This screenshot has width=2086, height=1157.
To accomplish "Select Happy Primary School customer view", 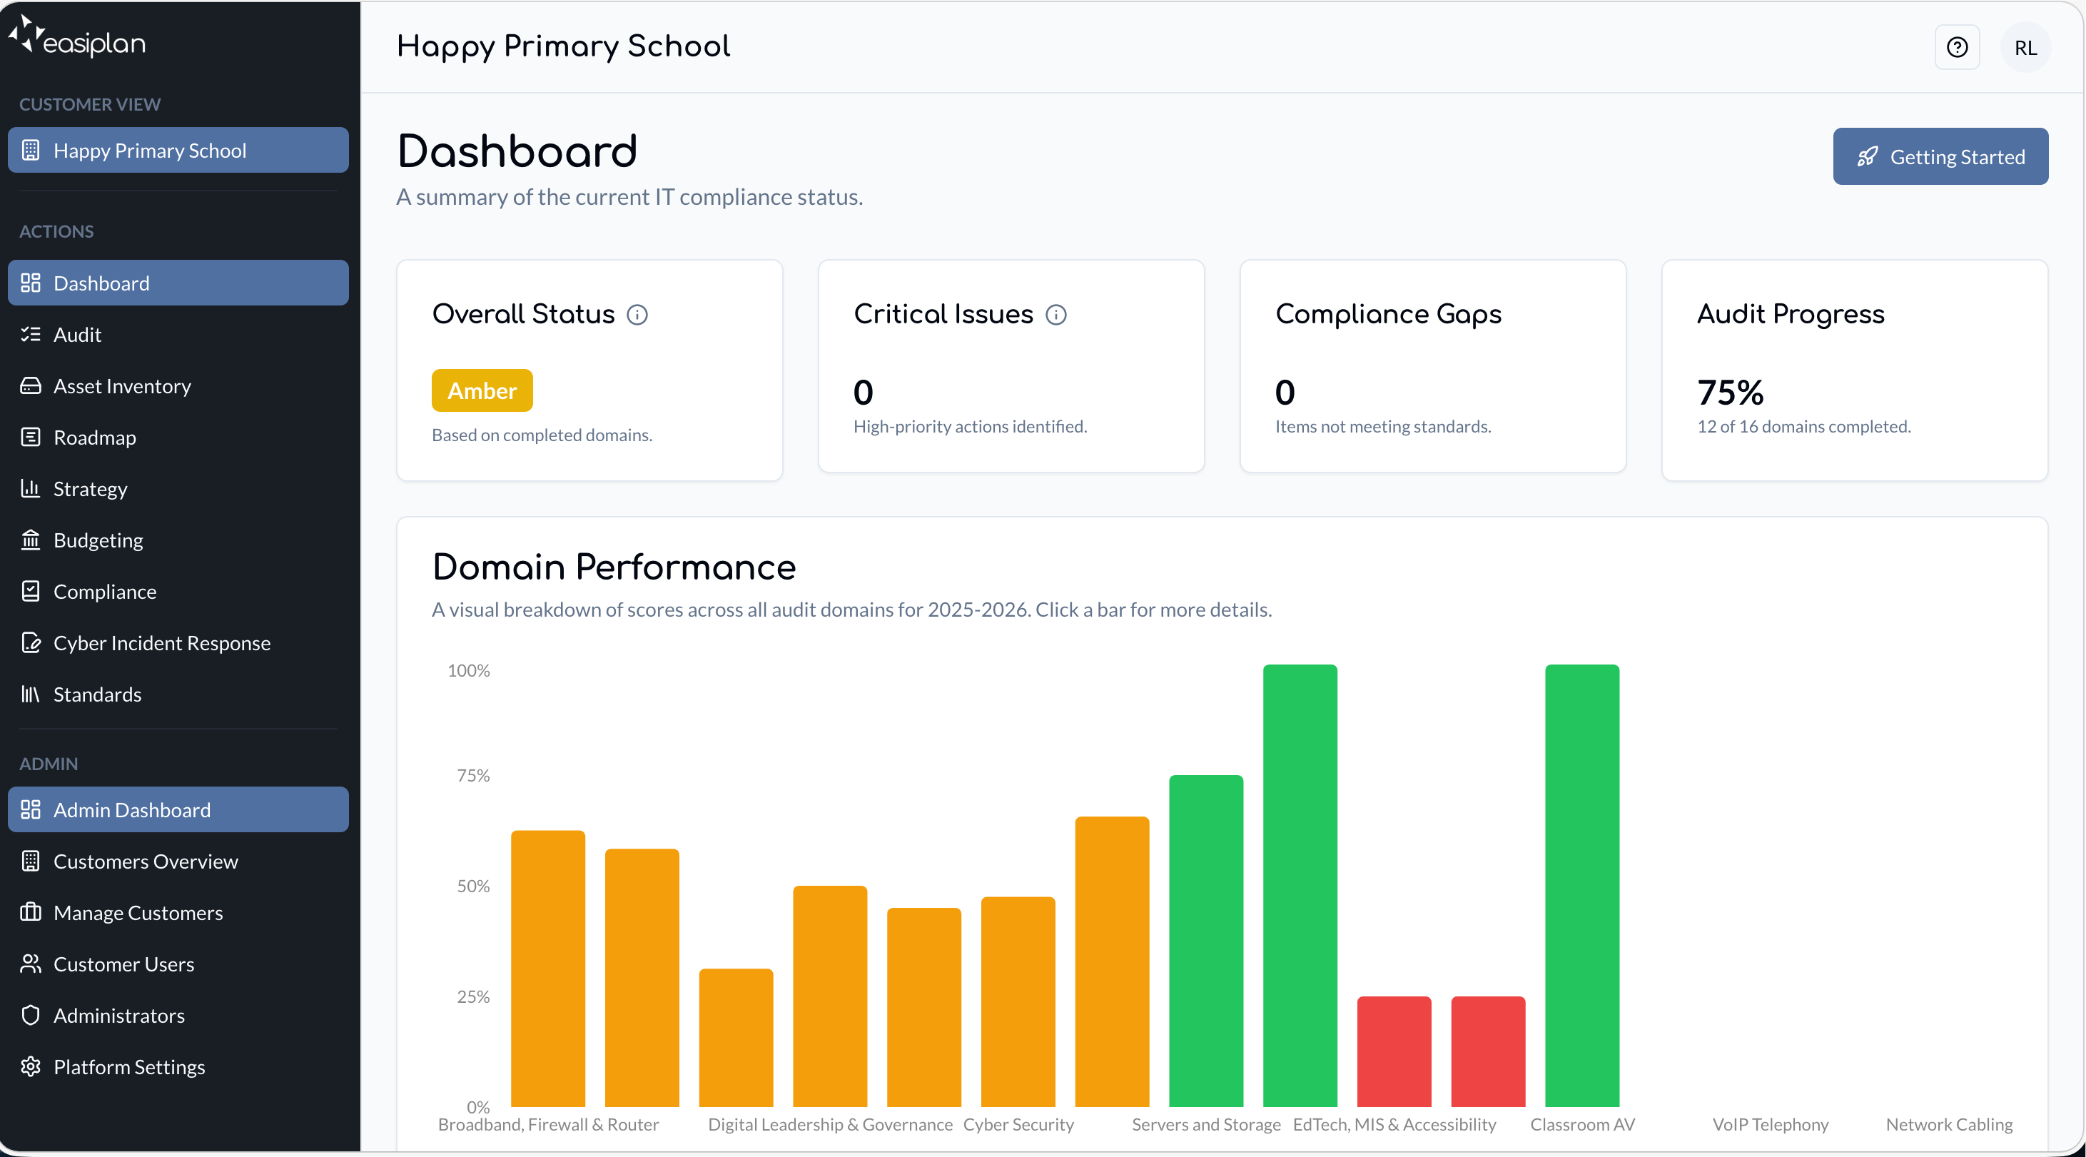I will 178,150.
